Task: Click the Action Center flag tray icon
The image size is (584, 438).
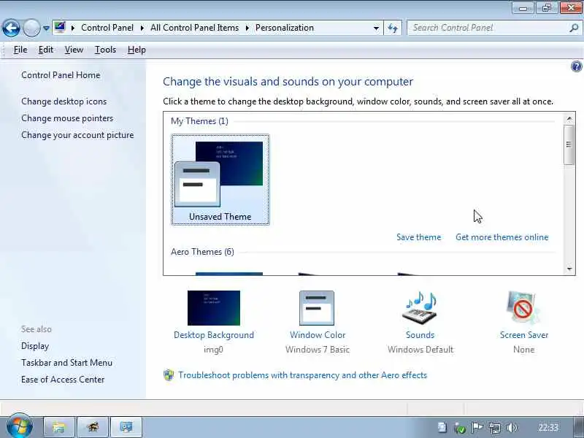Action: (x=477, y=428)
